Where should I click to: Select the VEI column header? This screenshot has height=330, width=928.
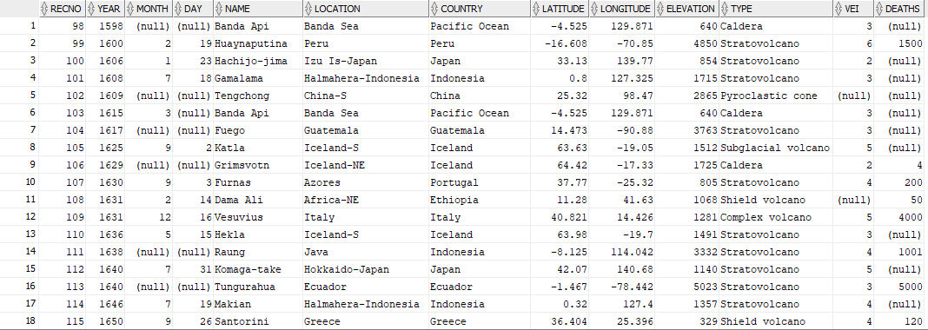[x=853, y=9]
